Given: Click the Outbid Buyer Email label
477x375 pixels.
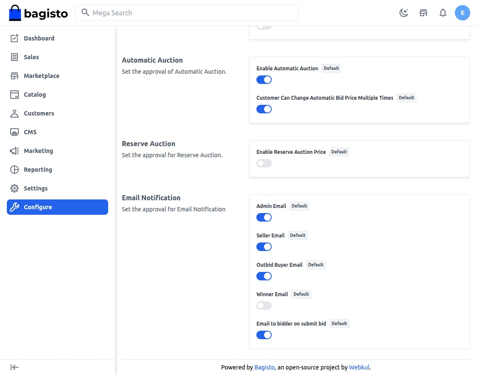Looking at the screenshot, I should [x=279, y=265].
